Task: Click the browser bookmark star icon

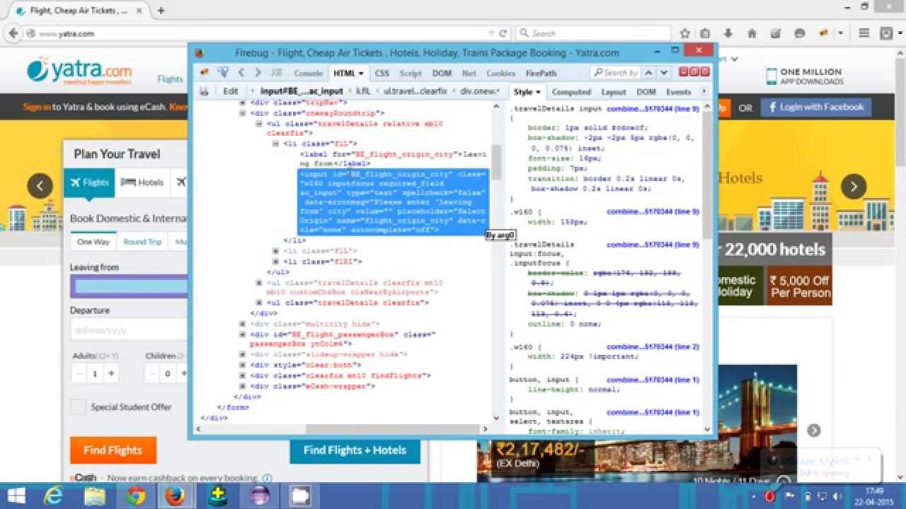Action: 684,33
